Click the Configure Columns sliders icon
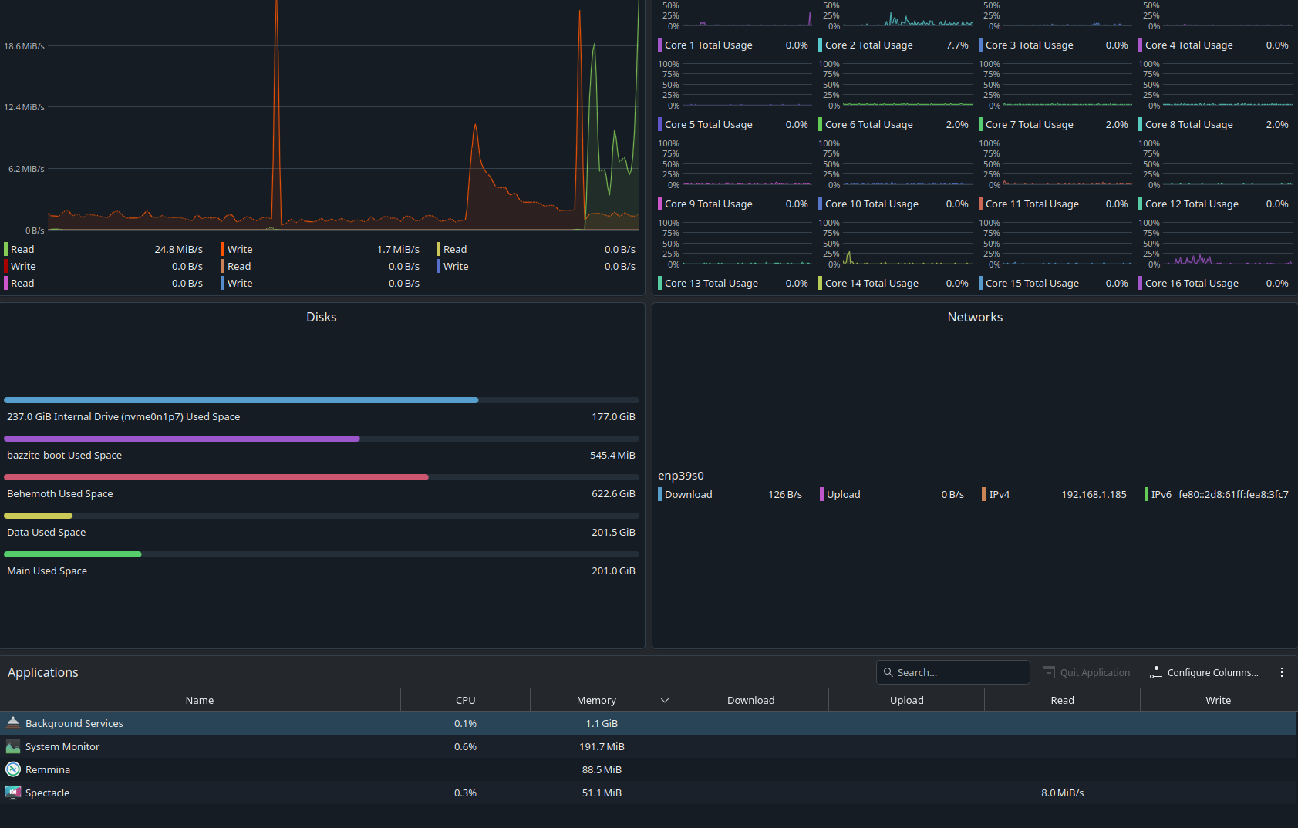Screen dimensions: 1298x828 tap(1155, 672)
